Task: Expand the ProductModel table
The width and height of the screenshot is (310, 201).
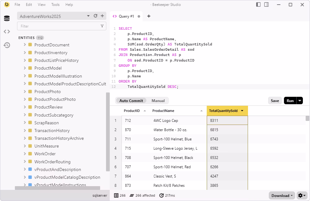Action: click(x=25, y=68)
